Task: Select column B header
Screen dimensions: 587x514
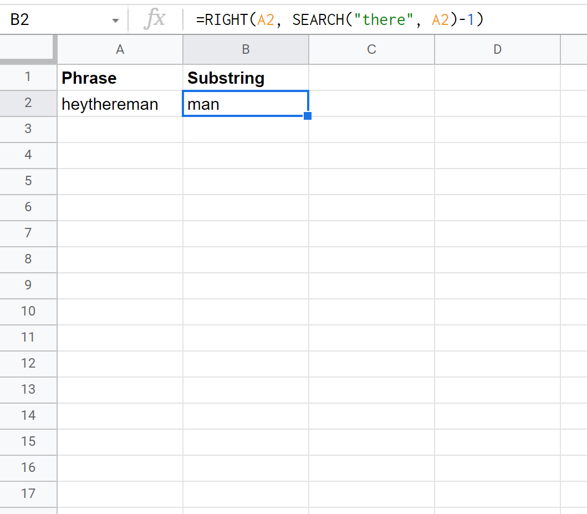Action: [x=246, y=49]
